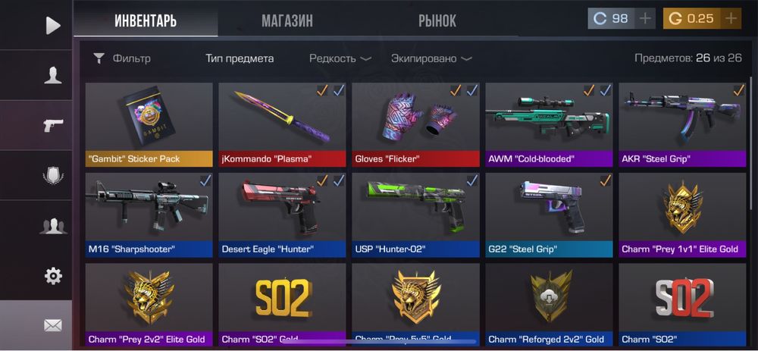Select the pistol weapons sidebar icon

(x=53, y=125)
